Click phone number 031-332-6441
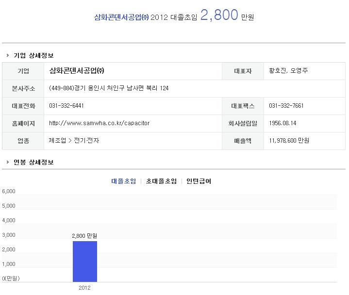The height and width of the screenshot is (295, 349). tap(66, 106)
